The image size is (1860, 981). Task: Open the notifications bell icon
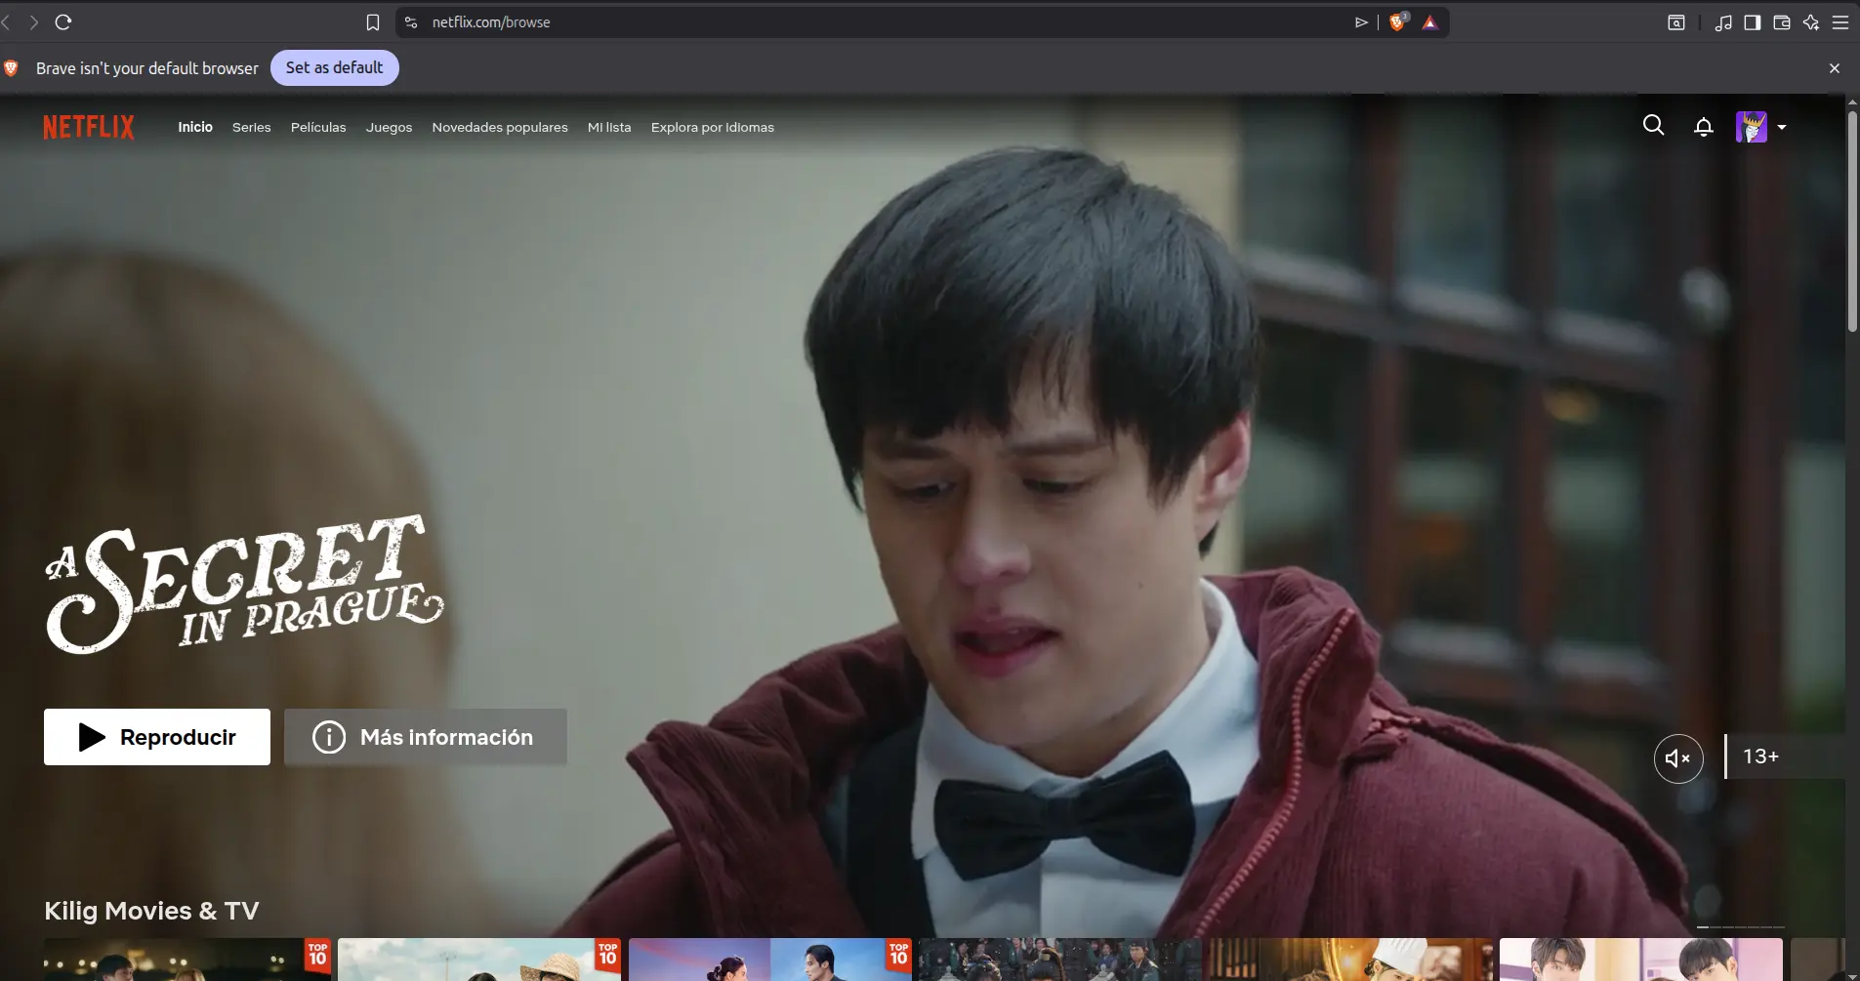click(1704, 127)
